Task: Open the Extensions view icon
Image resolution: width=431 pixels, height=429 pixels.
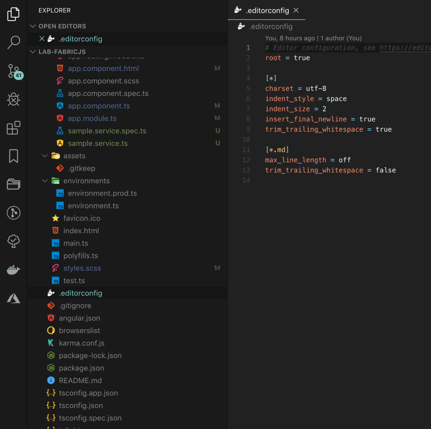Action: 14,128
